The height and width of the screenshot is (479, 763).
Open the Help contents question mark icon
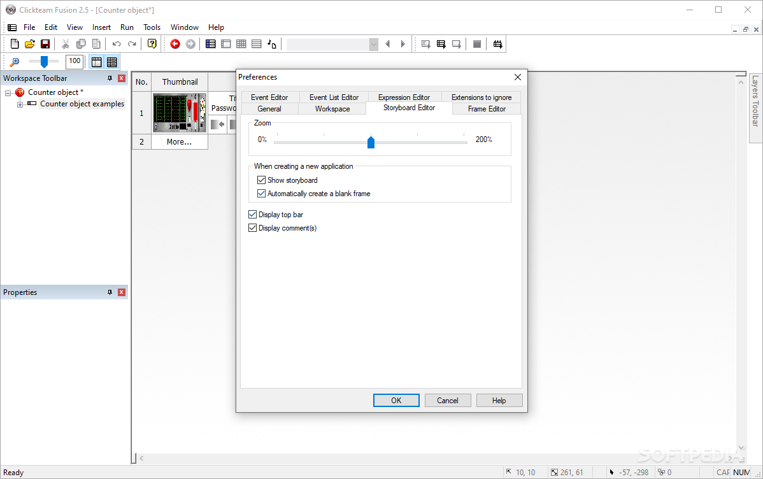coord(152,44)
